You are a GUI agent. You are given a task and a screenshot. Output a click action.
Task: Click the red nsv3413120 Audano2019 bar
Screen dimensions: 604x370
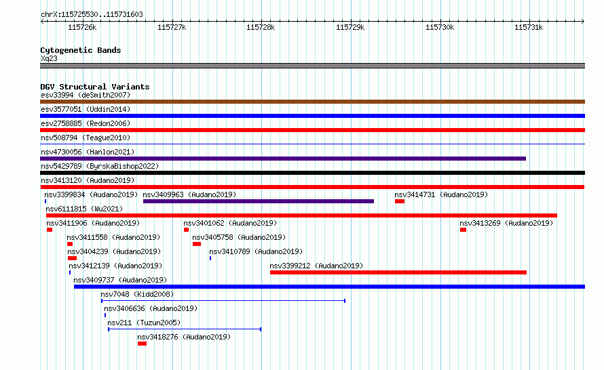coord(312,187)
